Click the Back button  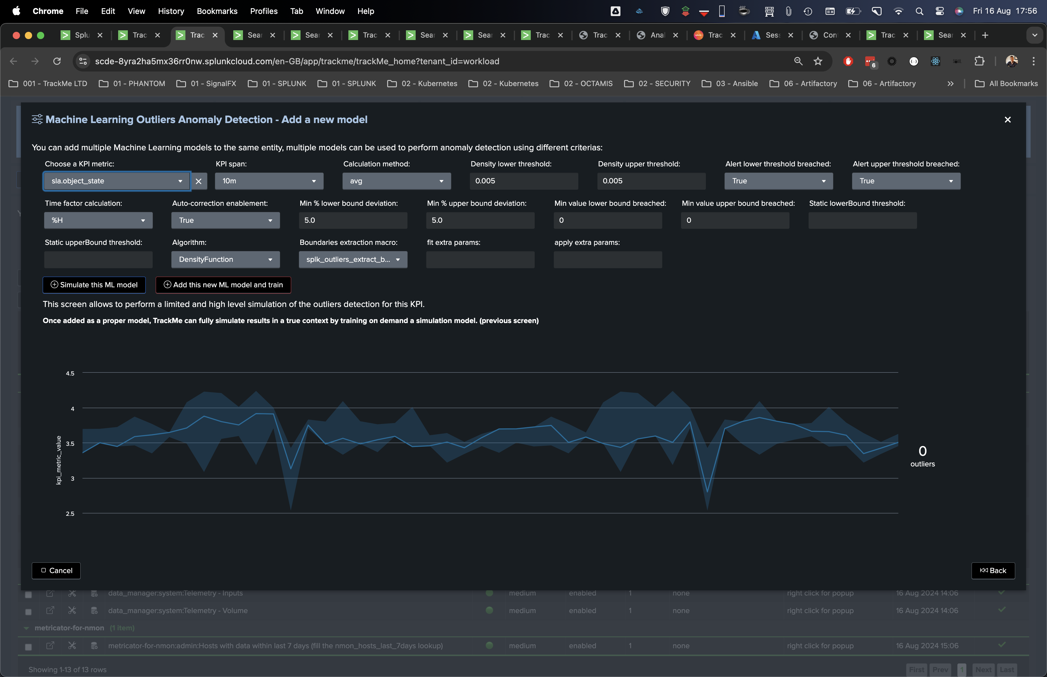click(993, 571)
